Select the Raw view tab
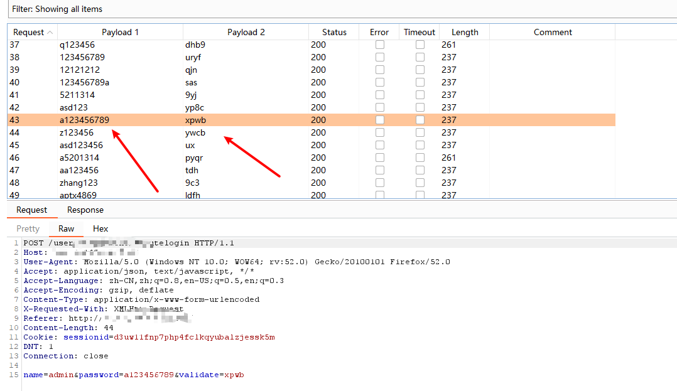 [x=66, y=228]
